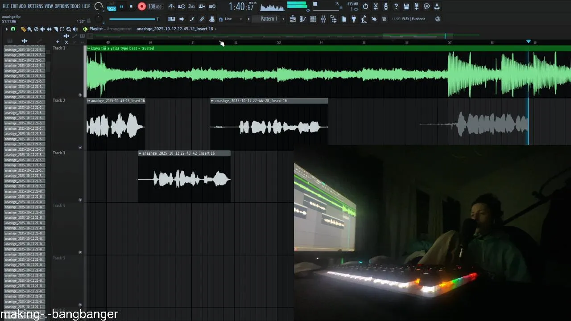Open the TOOLS menu
Viewport: 571px width, 321px height.
coord(75,6)
